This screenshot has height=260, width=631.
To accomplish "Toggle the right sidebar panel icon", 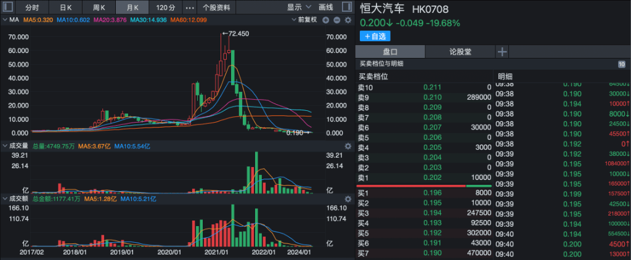I will coord(346,7).
